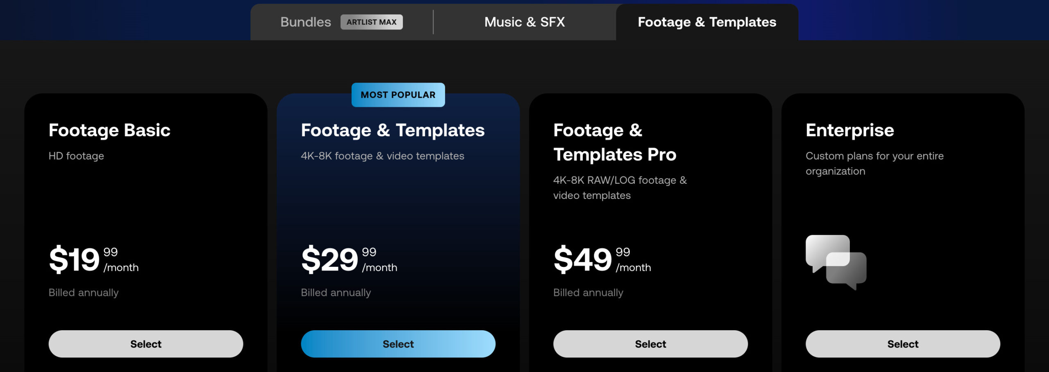Open the Music & SFX tab

coord(524,22)
